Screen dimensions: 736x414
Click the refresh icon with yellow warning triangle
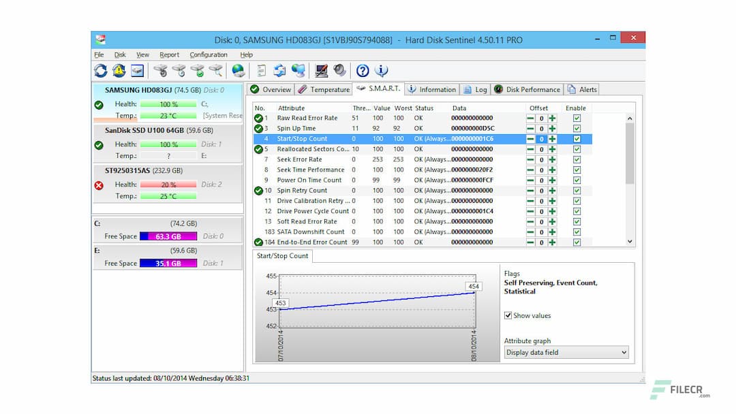(x=119, y=71)
